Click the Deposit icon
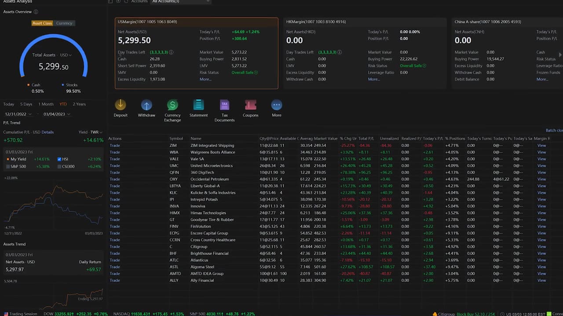 120,105
